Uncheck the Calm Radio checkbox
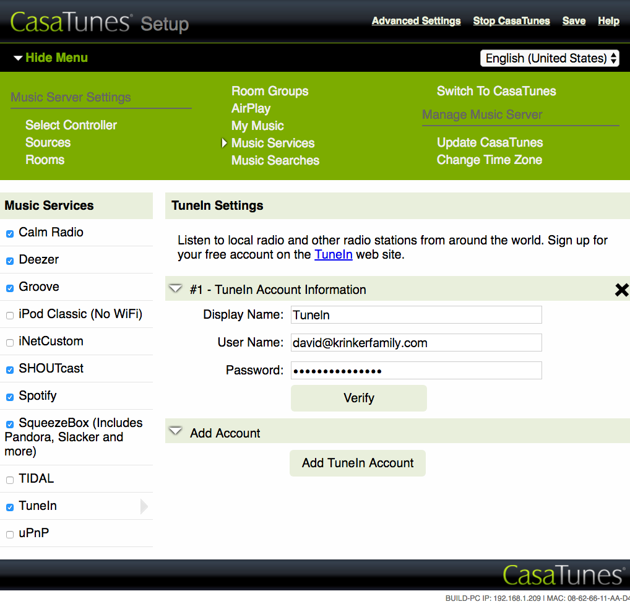The image size is (630, 604). (x=10, y=233)
